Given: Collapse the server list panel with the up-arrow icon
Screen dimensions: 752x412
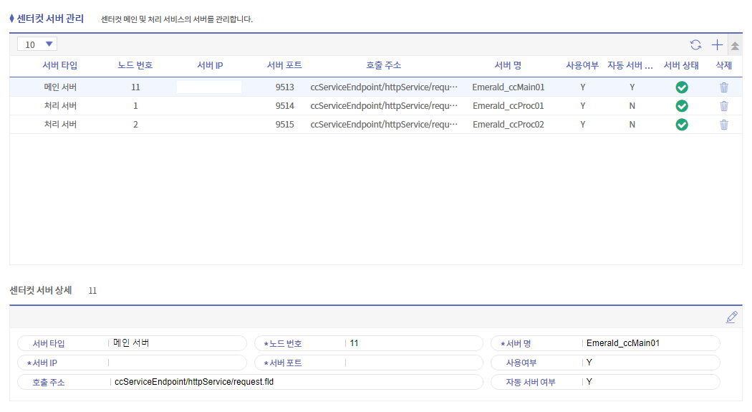Looking at the screenshot, I should [x=735, y=46].
